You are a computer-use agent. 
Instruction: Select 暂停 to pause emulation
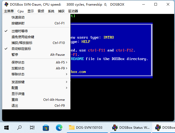pyautogui.click(x=36, y=54)
